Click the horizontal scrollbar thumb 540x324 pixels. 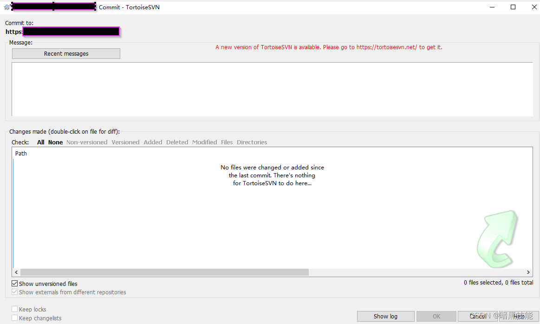click(x=165, y=272)
